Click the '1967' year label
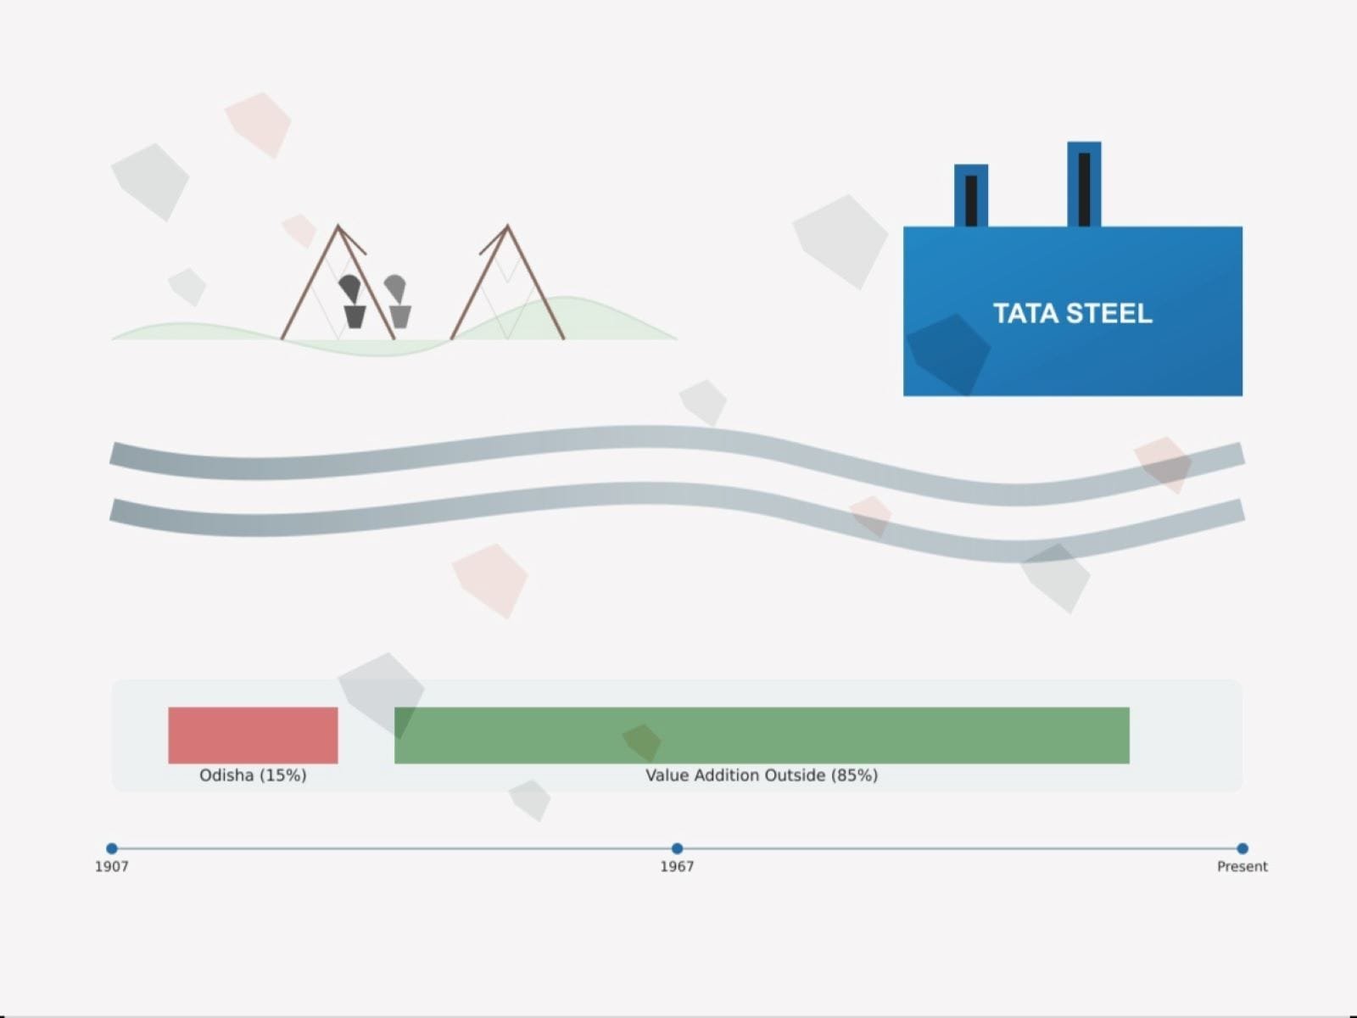The height and width of the screenshot is (1018, 1357). tap(677, 866)
